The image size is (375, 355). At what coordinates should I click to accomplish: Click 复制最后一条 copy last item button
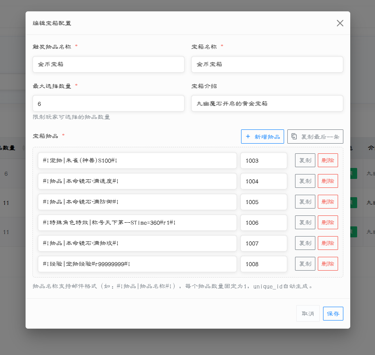coord(315,137)
